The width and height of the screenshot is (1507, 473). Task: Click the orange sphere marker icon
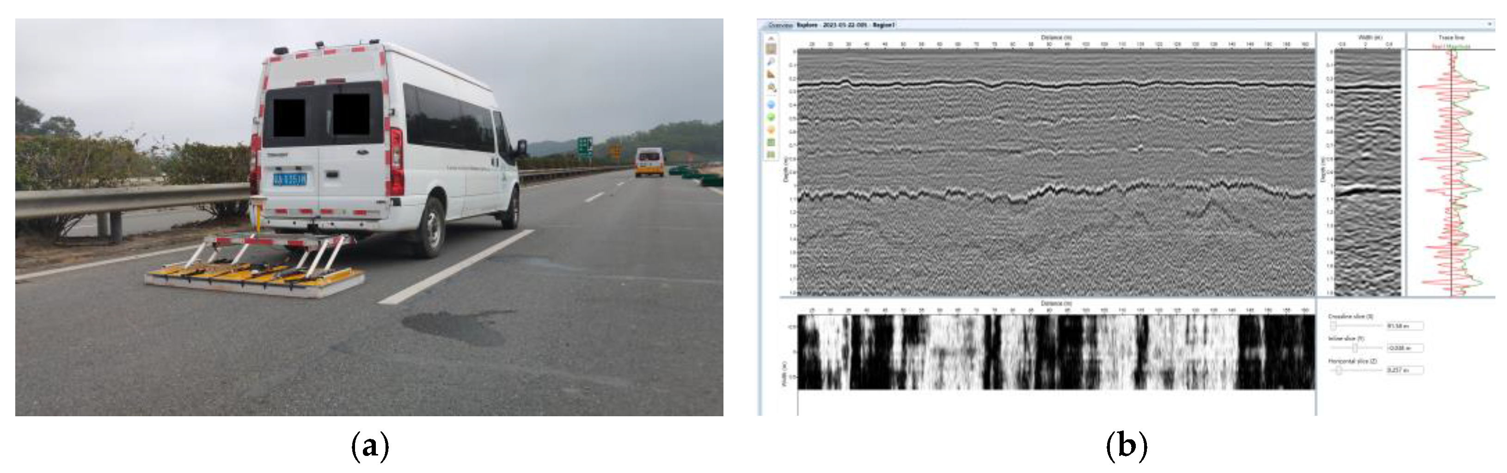tap(771, 130)
